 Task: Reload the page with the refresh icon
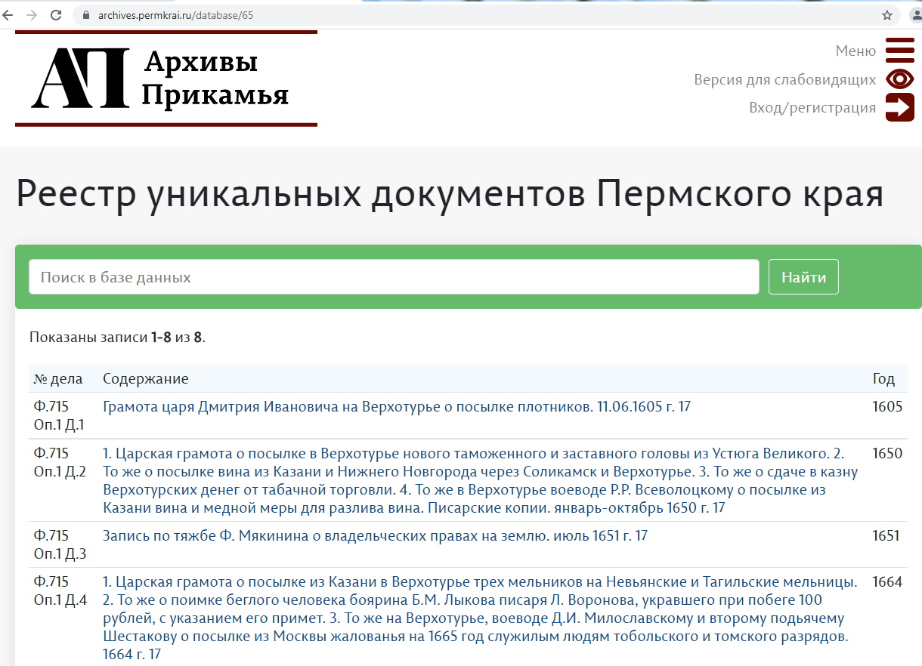57,14
